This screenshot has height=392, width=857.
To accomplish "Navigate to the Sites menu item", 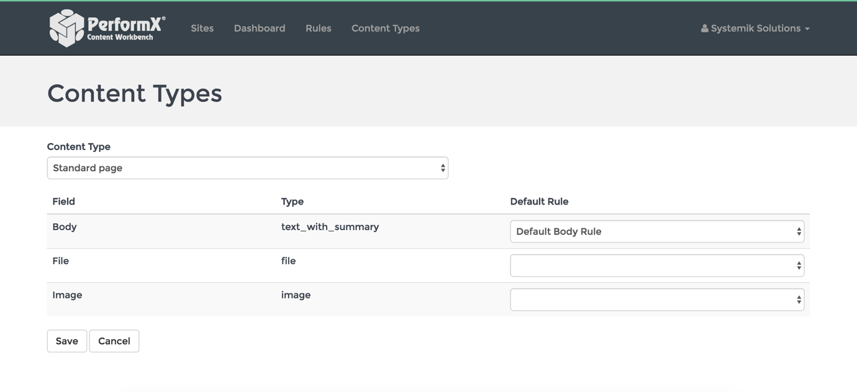I will [202, 28].
